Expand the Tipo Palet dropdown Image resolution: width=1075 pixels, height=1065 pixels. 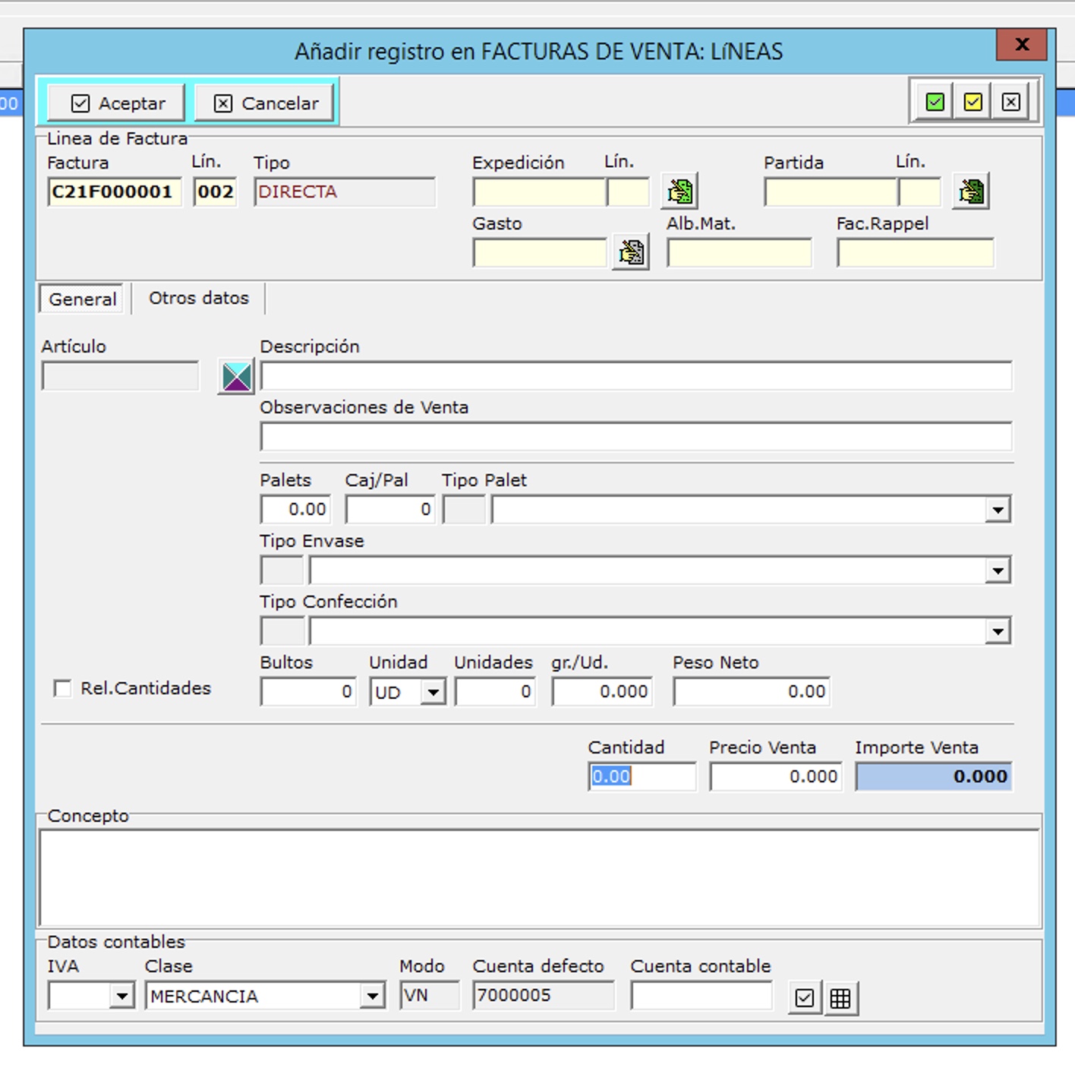pos(998,510)
